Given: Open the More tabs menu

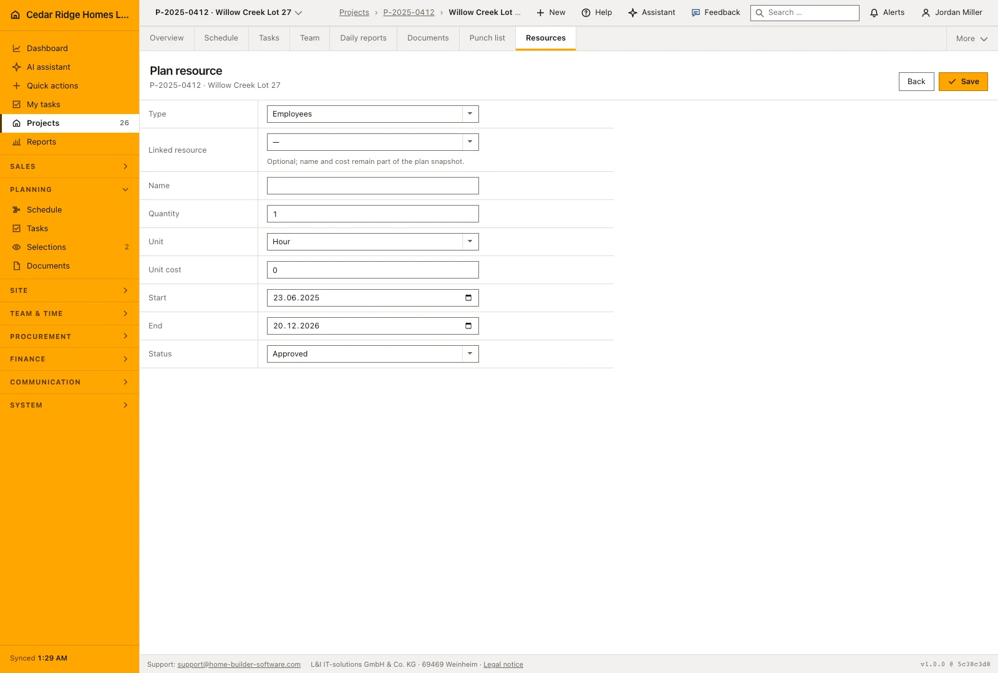Looking at the screenshot, I should click(972, 39).
